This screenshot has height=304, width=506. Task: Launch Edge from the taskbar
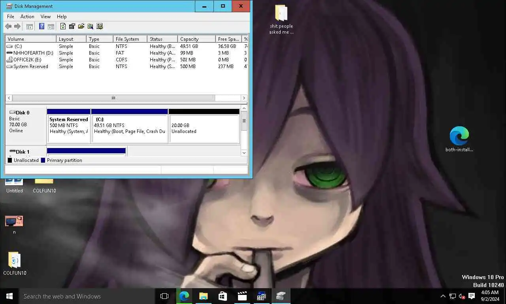[184, 296]
